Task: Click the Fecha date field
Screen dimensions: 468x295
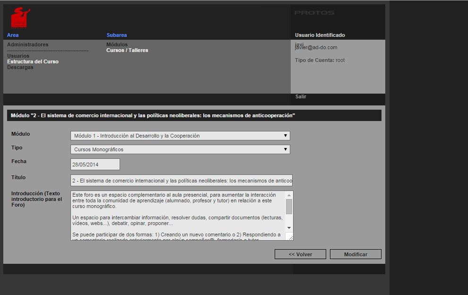Action: (x=95, y=165)
